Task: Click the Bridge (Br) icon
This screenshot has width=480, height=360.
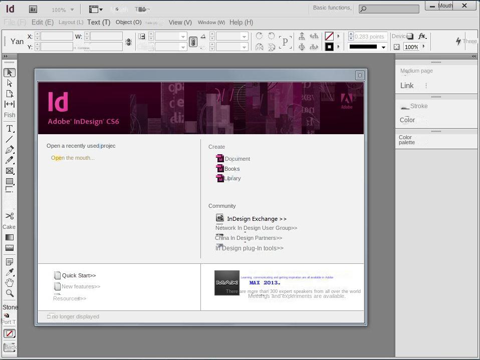Action: [33, 10]
